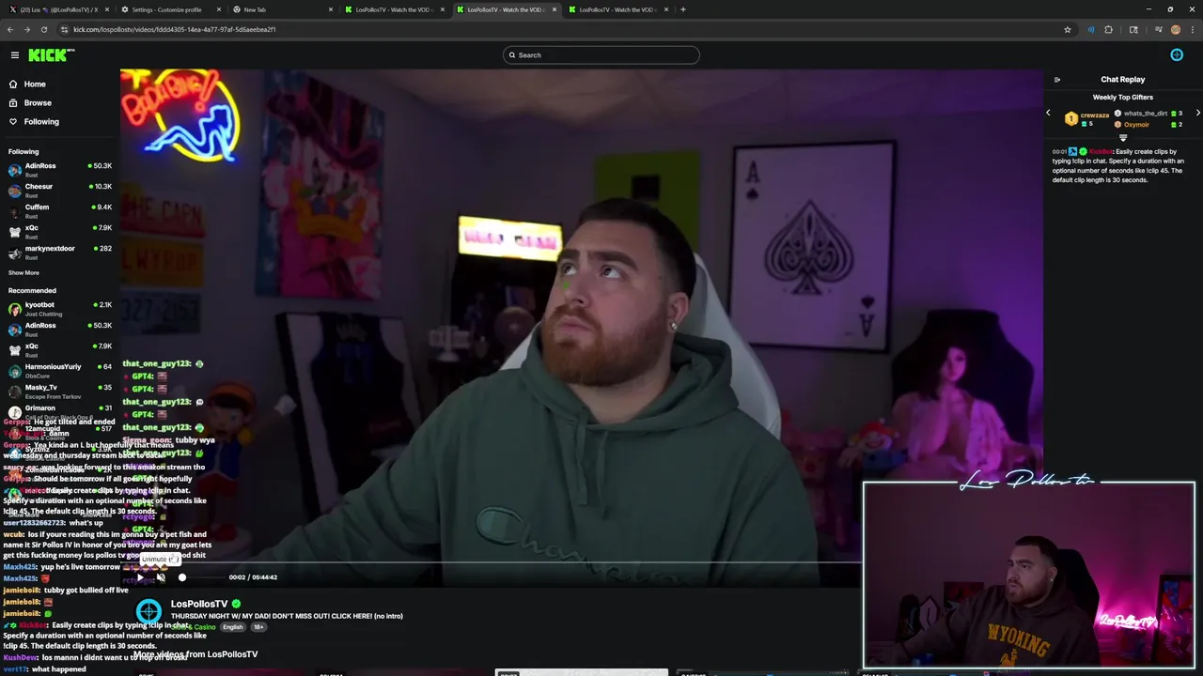This screenshot has height=676, width=1203.
Task: Click the Home icon in the sidebar
Action: 13,84
